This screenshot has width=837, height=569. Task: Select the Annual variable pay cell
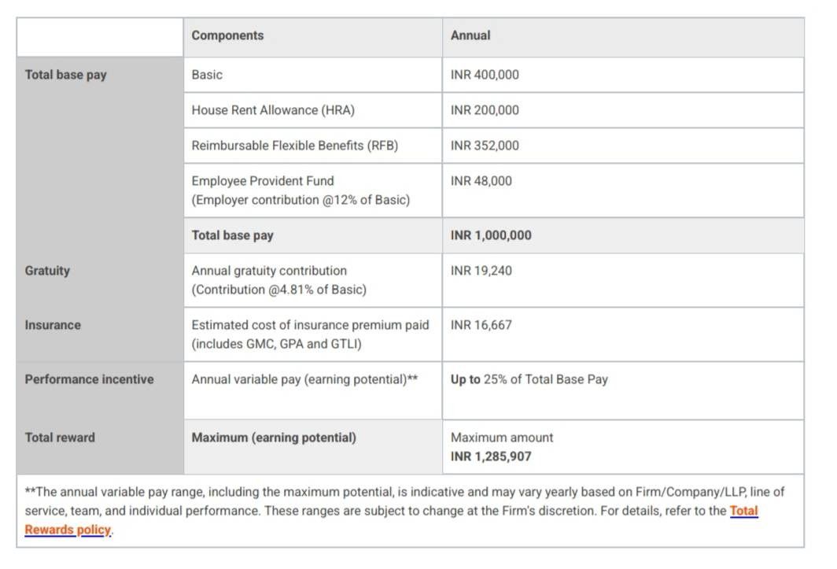313,390
